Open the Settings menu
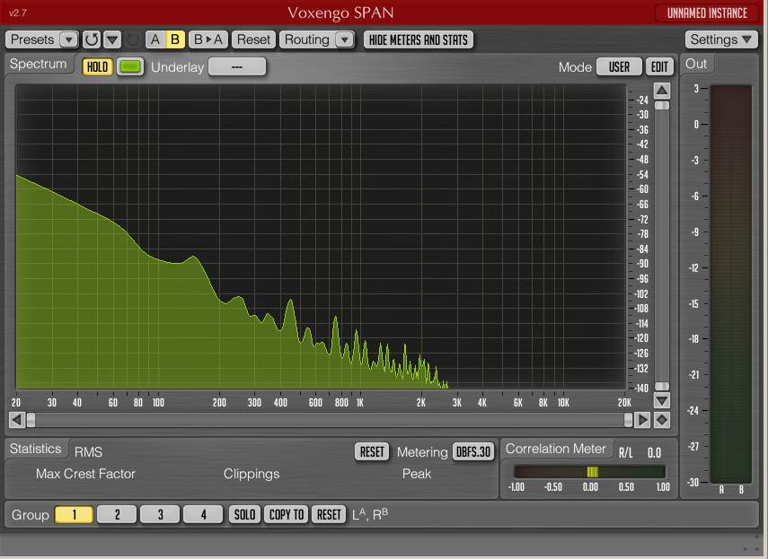768x559 pixels. 722,39
